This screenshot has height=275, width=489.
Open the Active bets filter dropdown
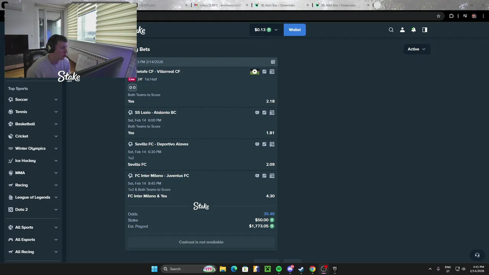pyautogui.click(x=417, y=49)
